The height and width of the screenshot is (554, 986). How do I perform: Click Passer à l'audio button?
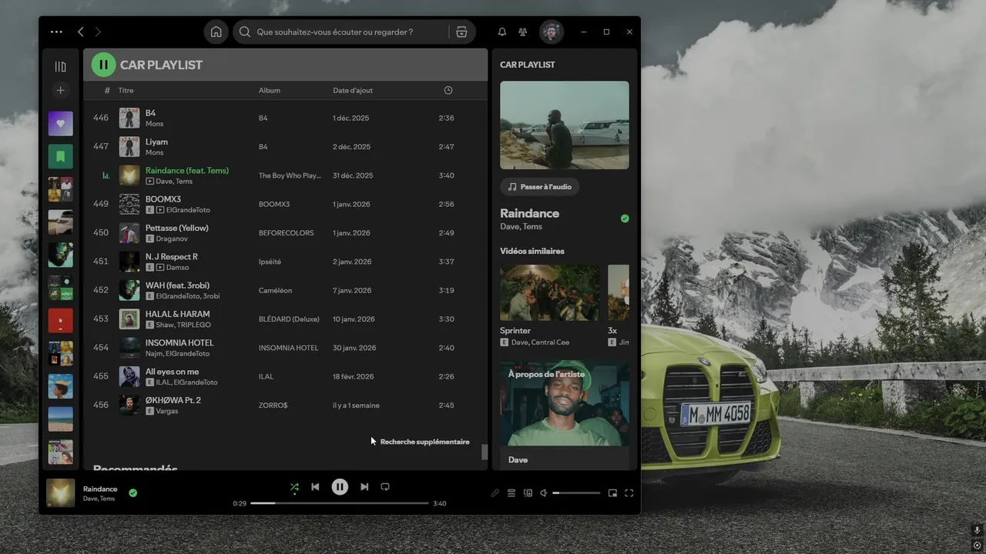coord(540,187)
